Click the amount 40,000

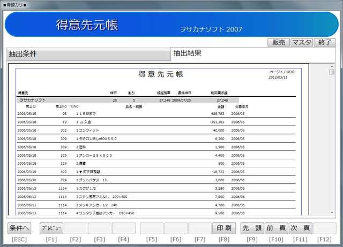pos(219,130)
